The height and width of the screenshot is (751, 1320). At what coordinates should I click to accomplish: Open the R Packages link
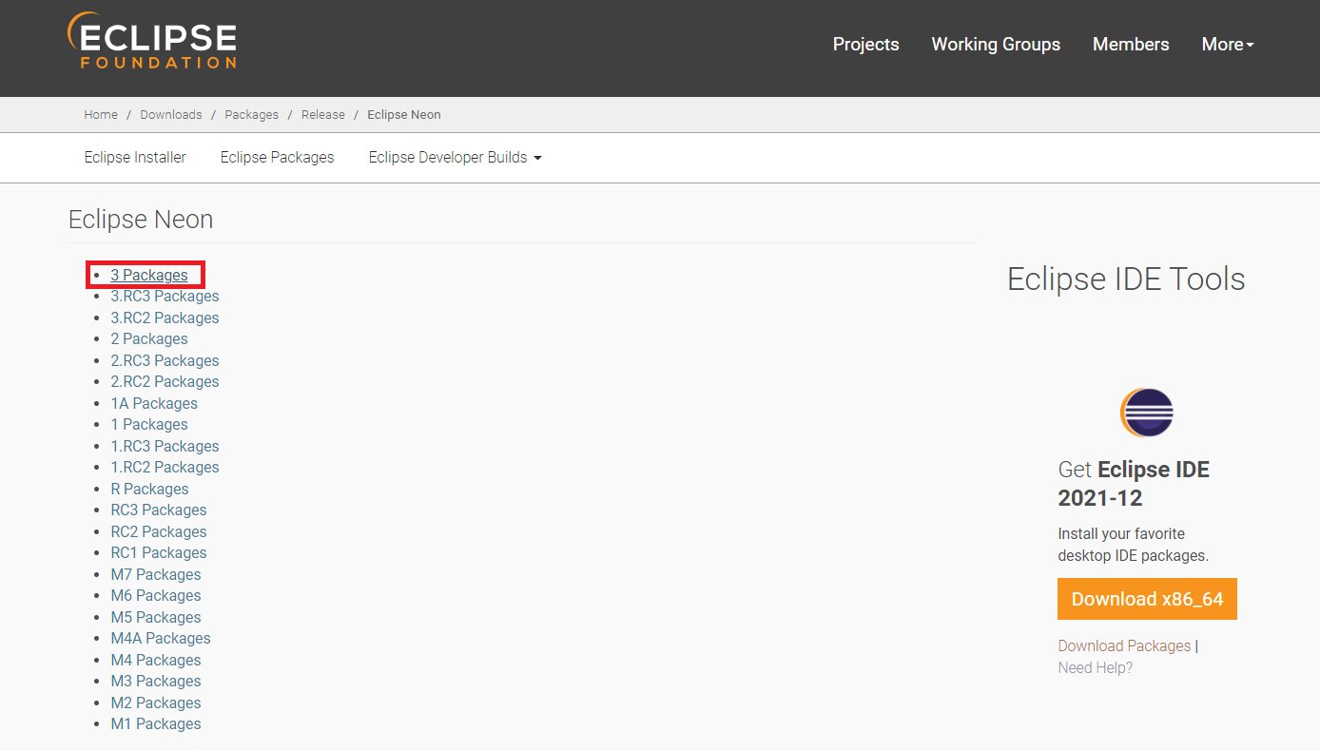149,490
